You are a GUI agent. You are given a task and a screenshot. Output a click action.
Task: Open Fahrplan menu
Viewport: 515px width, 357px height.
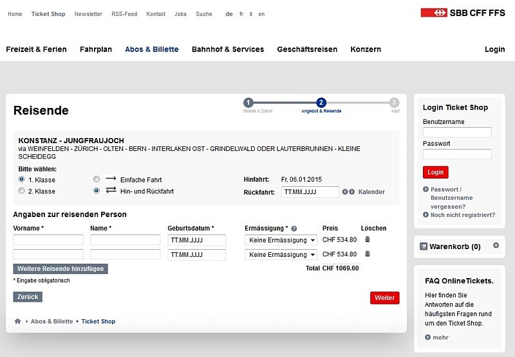(96, 49)
